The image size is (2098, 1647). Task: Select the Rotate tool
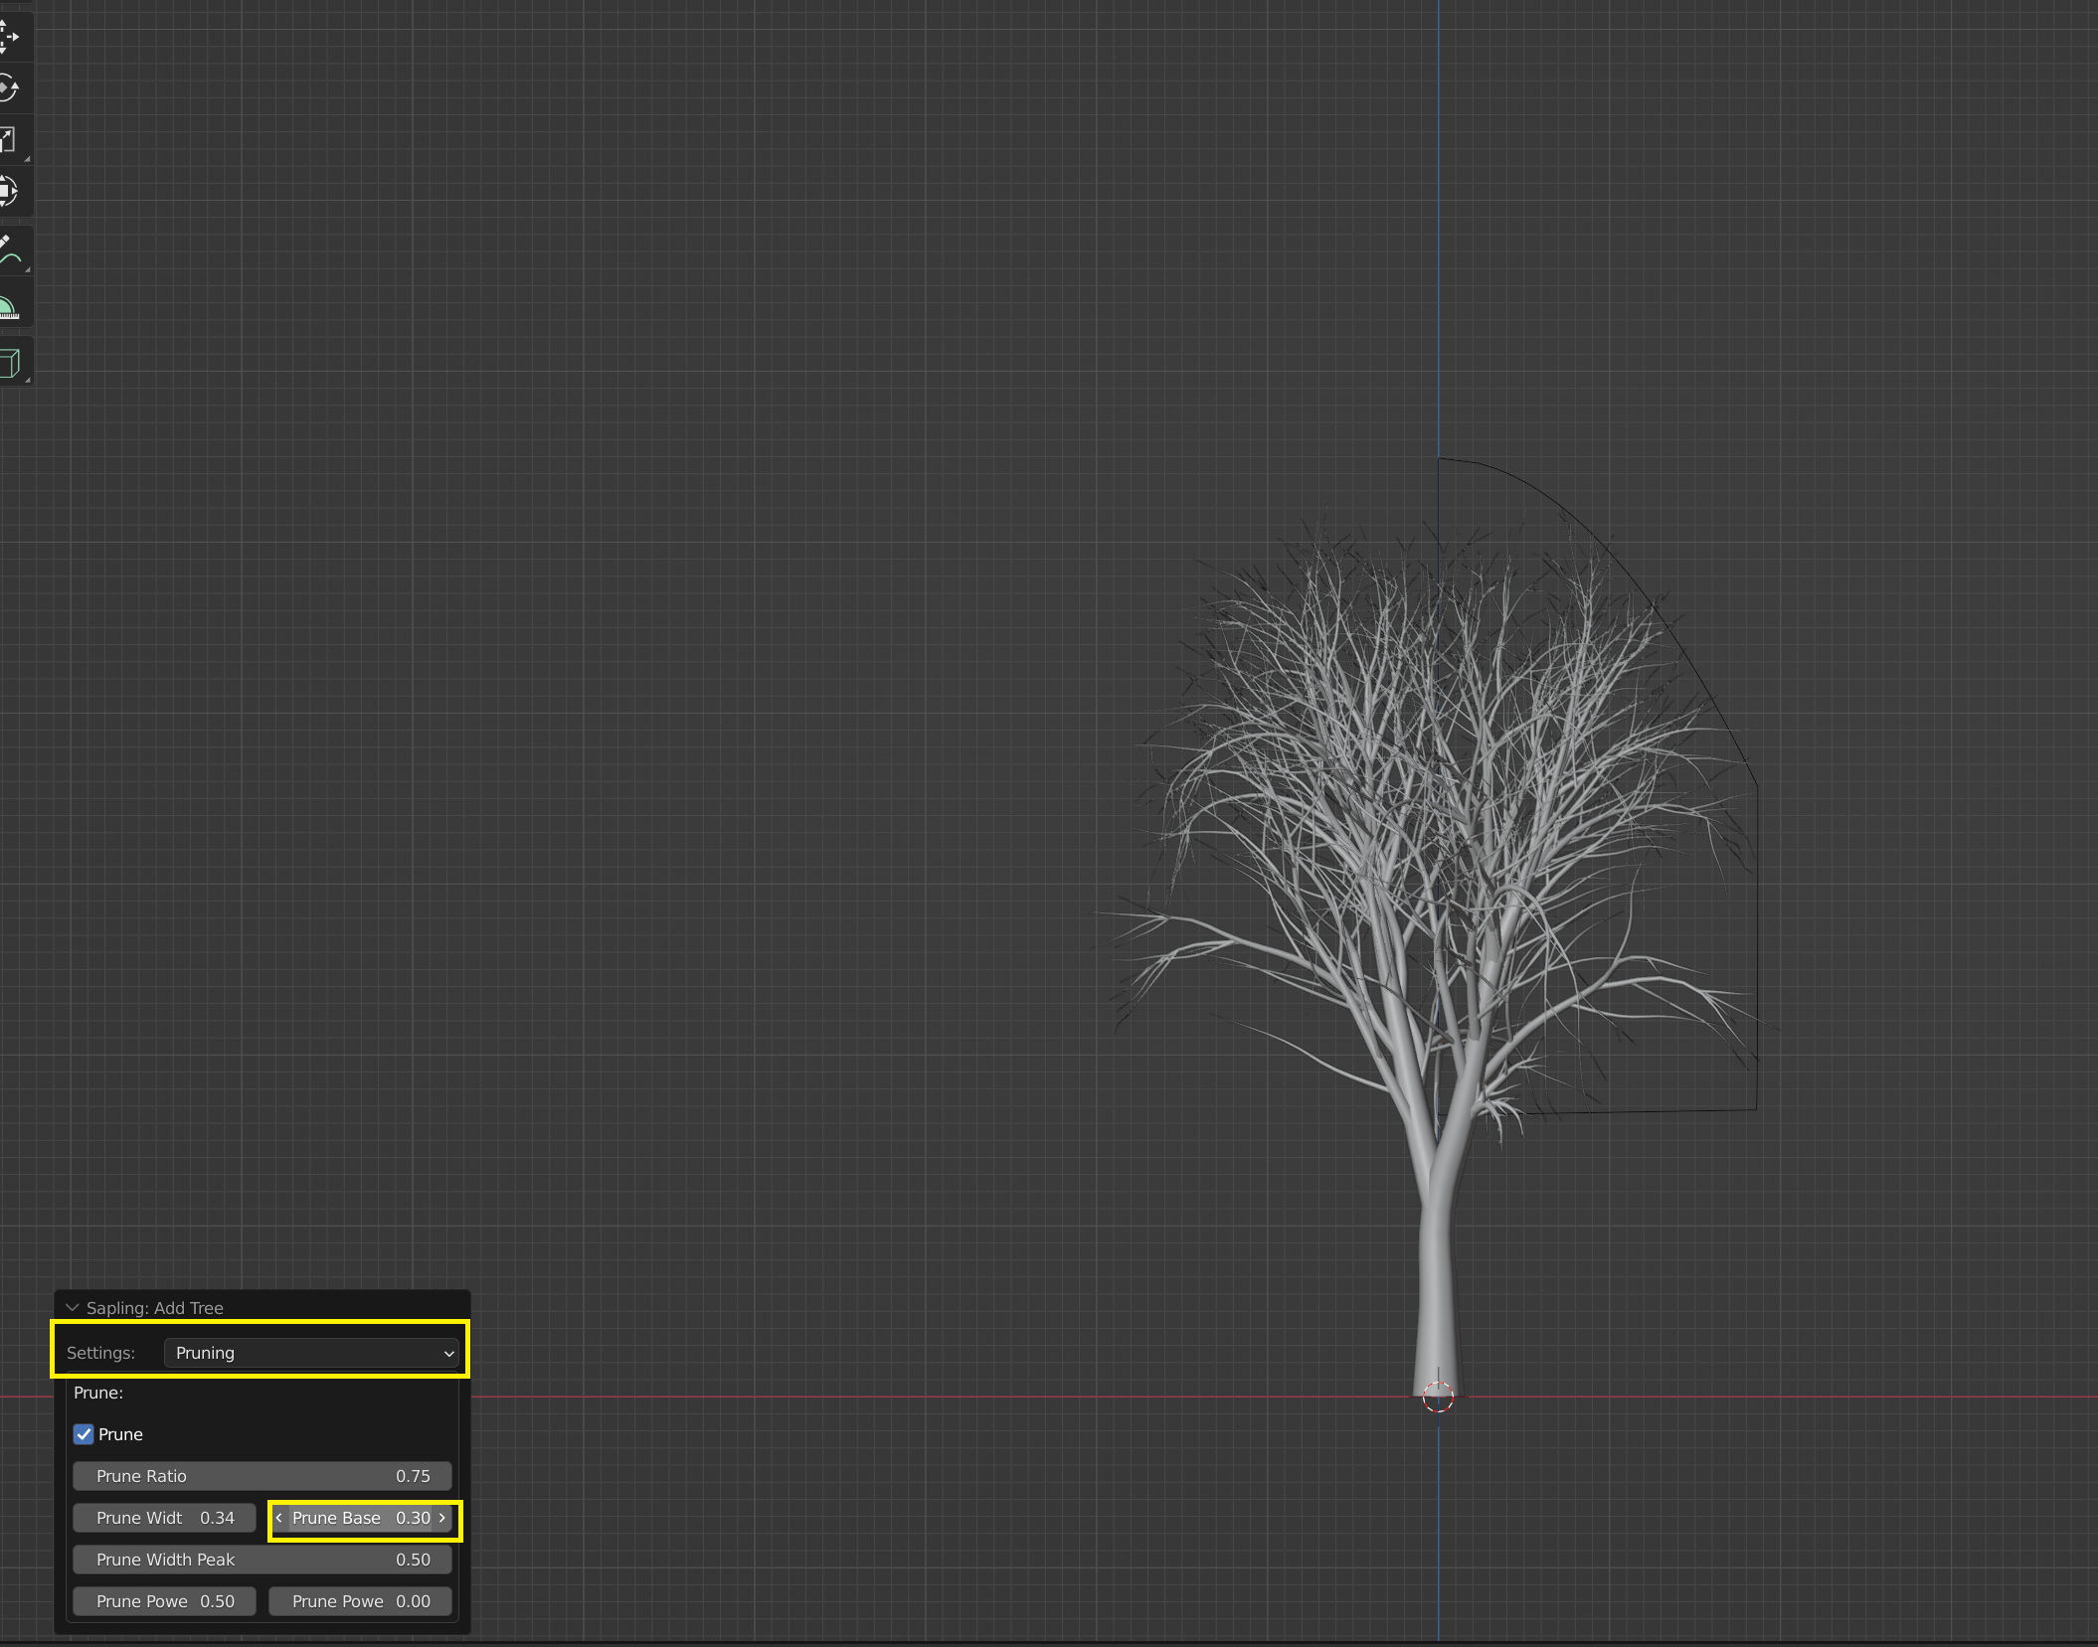[9, 88]
